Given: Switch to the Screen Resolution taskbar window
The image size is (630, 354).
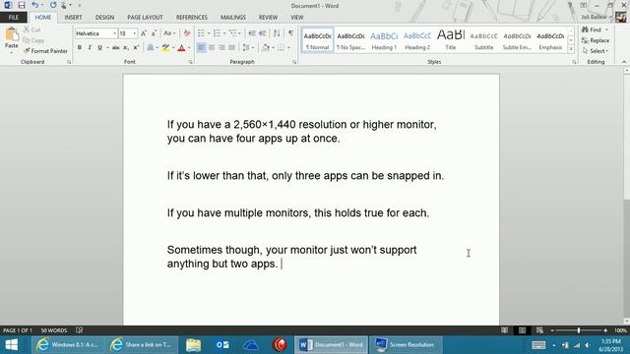Looking at the screenshot, I should click(405, 345).
